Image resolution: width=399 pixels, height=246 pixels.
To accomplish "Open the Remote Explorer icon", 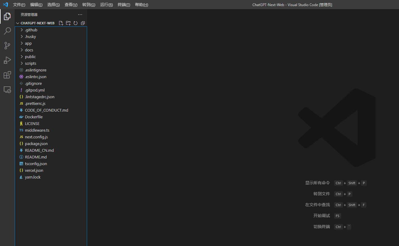I will pyautogui.click(x=7, y=89).
